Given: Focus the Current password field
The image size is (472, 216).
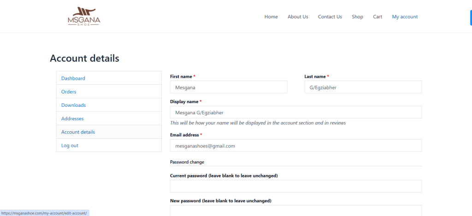Looking at the screenshot, I should tap(295, 186).
